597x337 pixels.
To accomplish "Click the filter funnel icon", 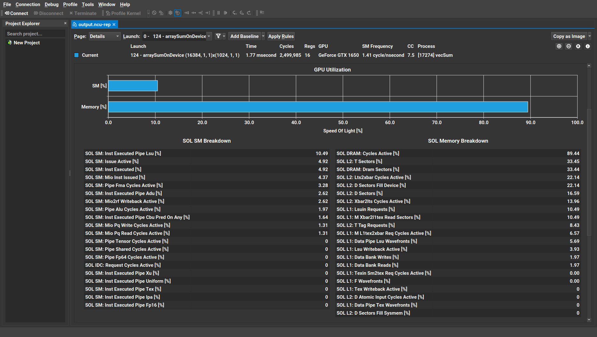I will [218, 36].
